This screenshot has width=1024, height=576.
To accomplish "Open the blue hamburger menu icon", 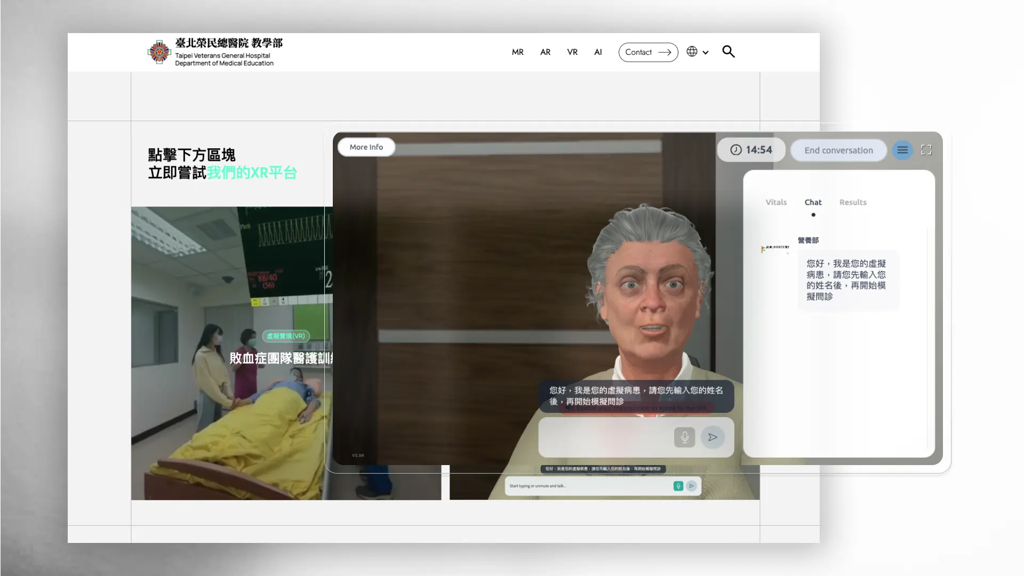I will [x=902, y=150].
